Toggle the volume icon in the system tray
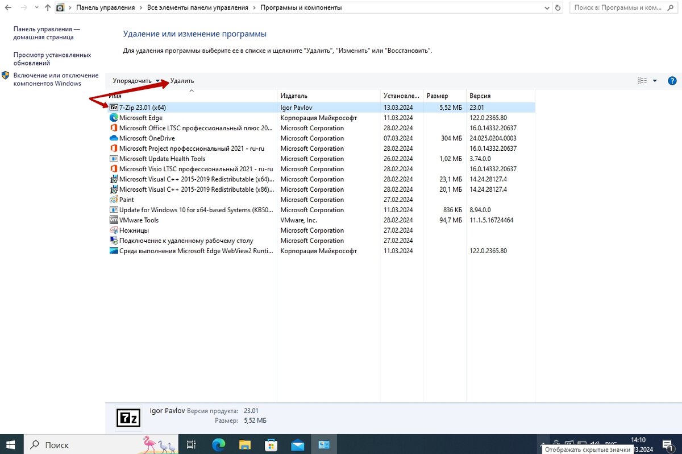682x454 pixels. (594, 444)
